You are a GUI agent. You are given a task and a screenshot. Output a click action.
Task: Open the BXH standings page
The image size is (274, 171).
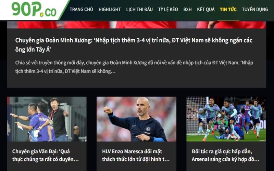(x=187, y=10)
